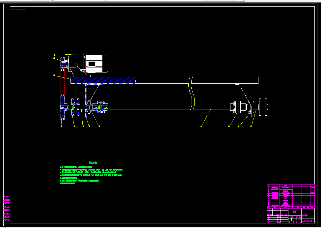
Task: Select the long white drive shaft
Action: pos(169,107)
